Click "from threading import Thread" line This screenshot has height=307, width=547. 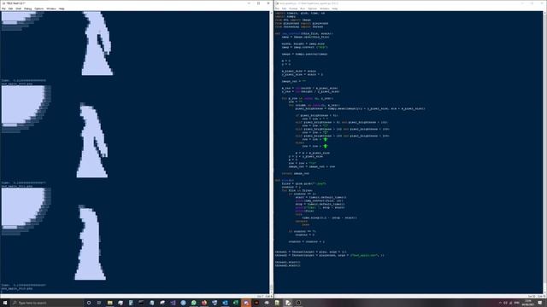coord(299,26)
